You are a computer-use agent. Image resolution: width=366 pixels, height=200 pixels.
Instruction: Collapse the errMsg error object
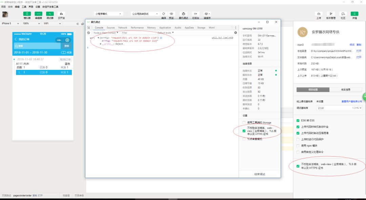(x=99, y=38)
